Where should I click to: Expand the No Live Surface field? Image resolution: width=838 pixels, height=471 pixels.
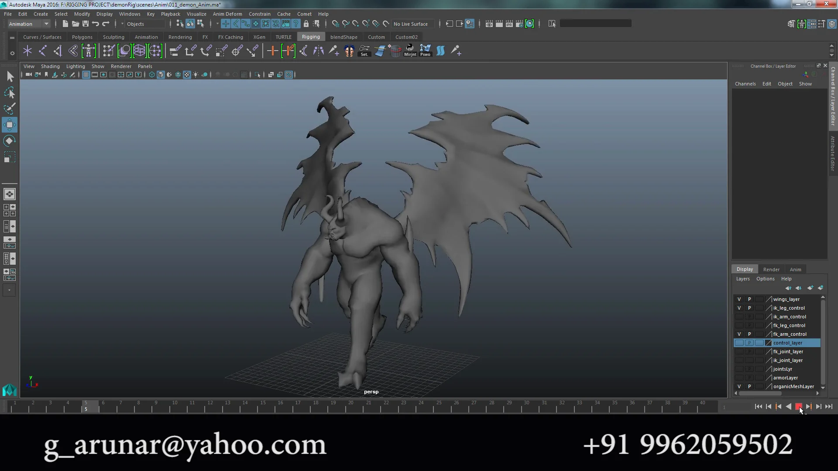pyautogui.click(x=412, y=24)
